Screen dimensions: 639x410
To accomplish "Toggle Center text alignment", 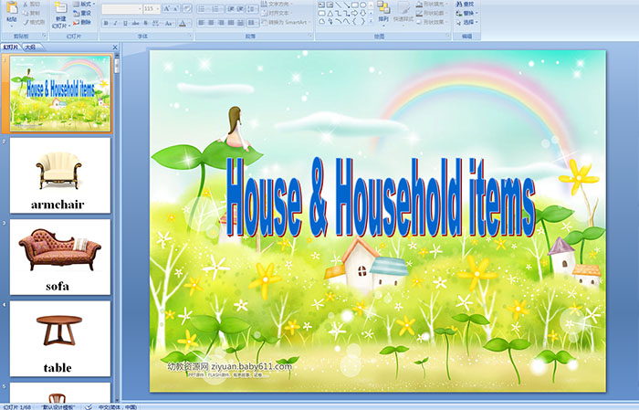I will coord(211,23).
